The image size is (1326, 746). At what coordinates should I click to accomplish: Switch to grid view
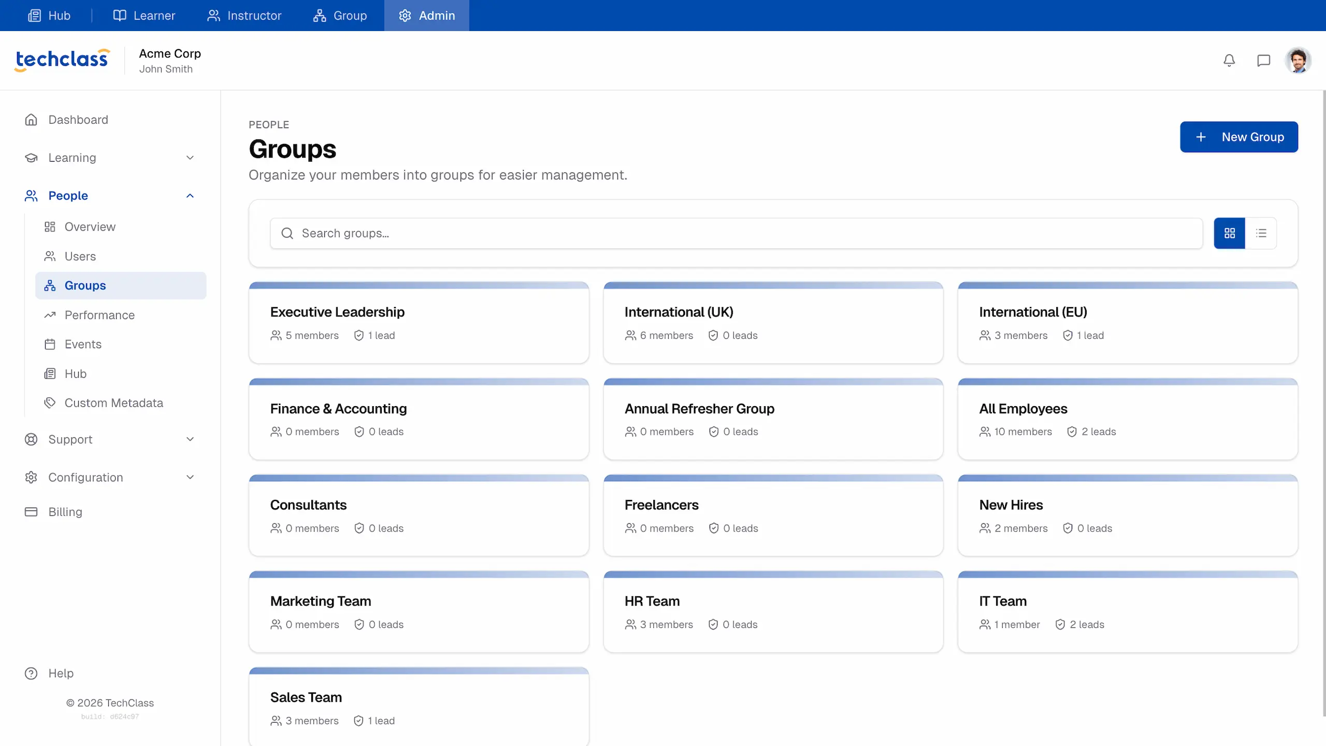(1229, 233)
